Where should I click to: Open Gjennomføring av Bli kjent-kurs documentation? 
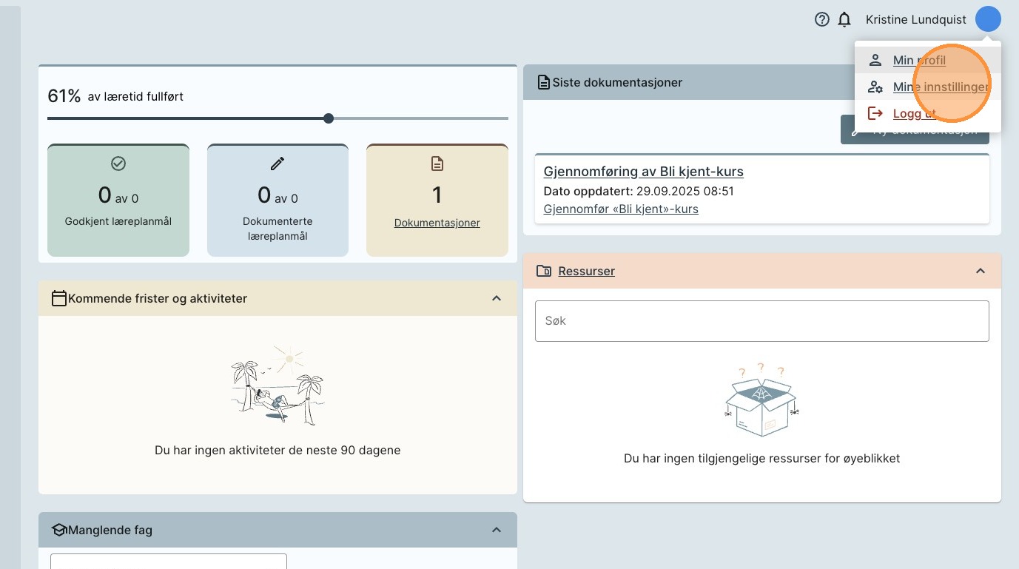(x=643, y=172)
